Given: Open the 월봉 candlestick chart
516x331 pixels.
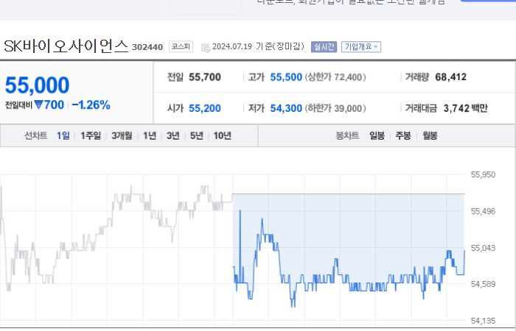Looking at the screenshot, I should [430, 135].
